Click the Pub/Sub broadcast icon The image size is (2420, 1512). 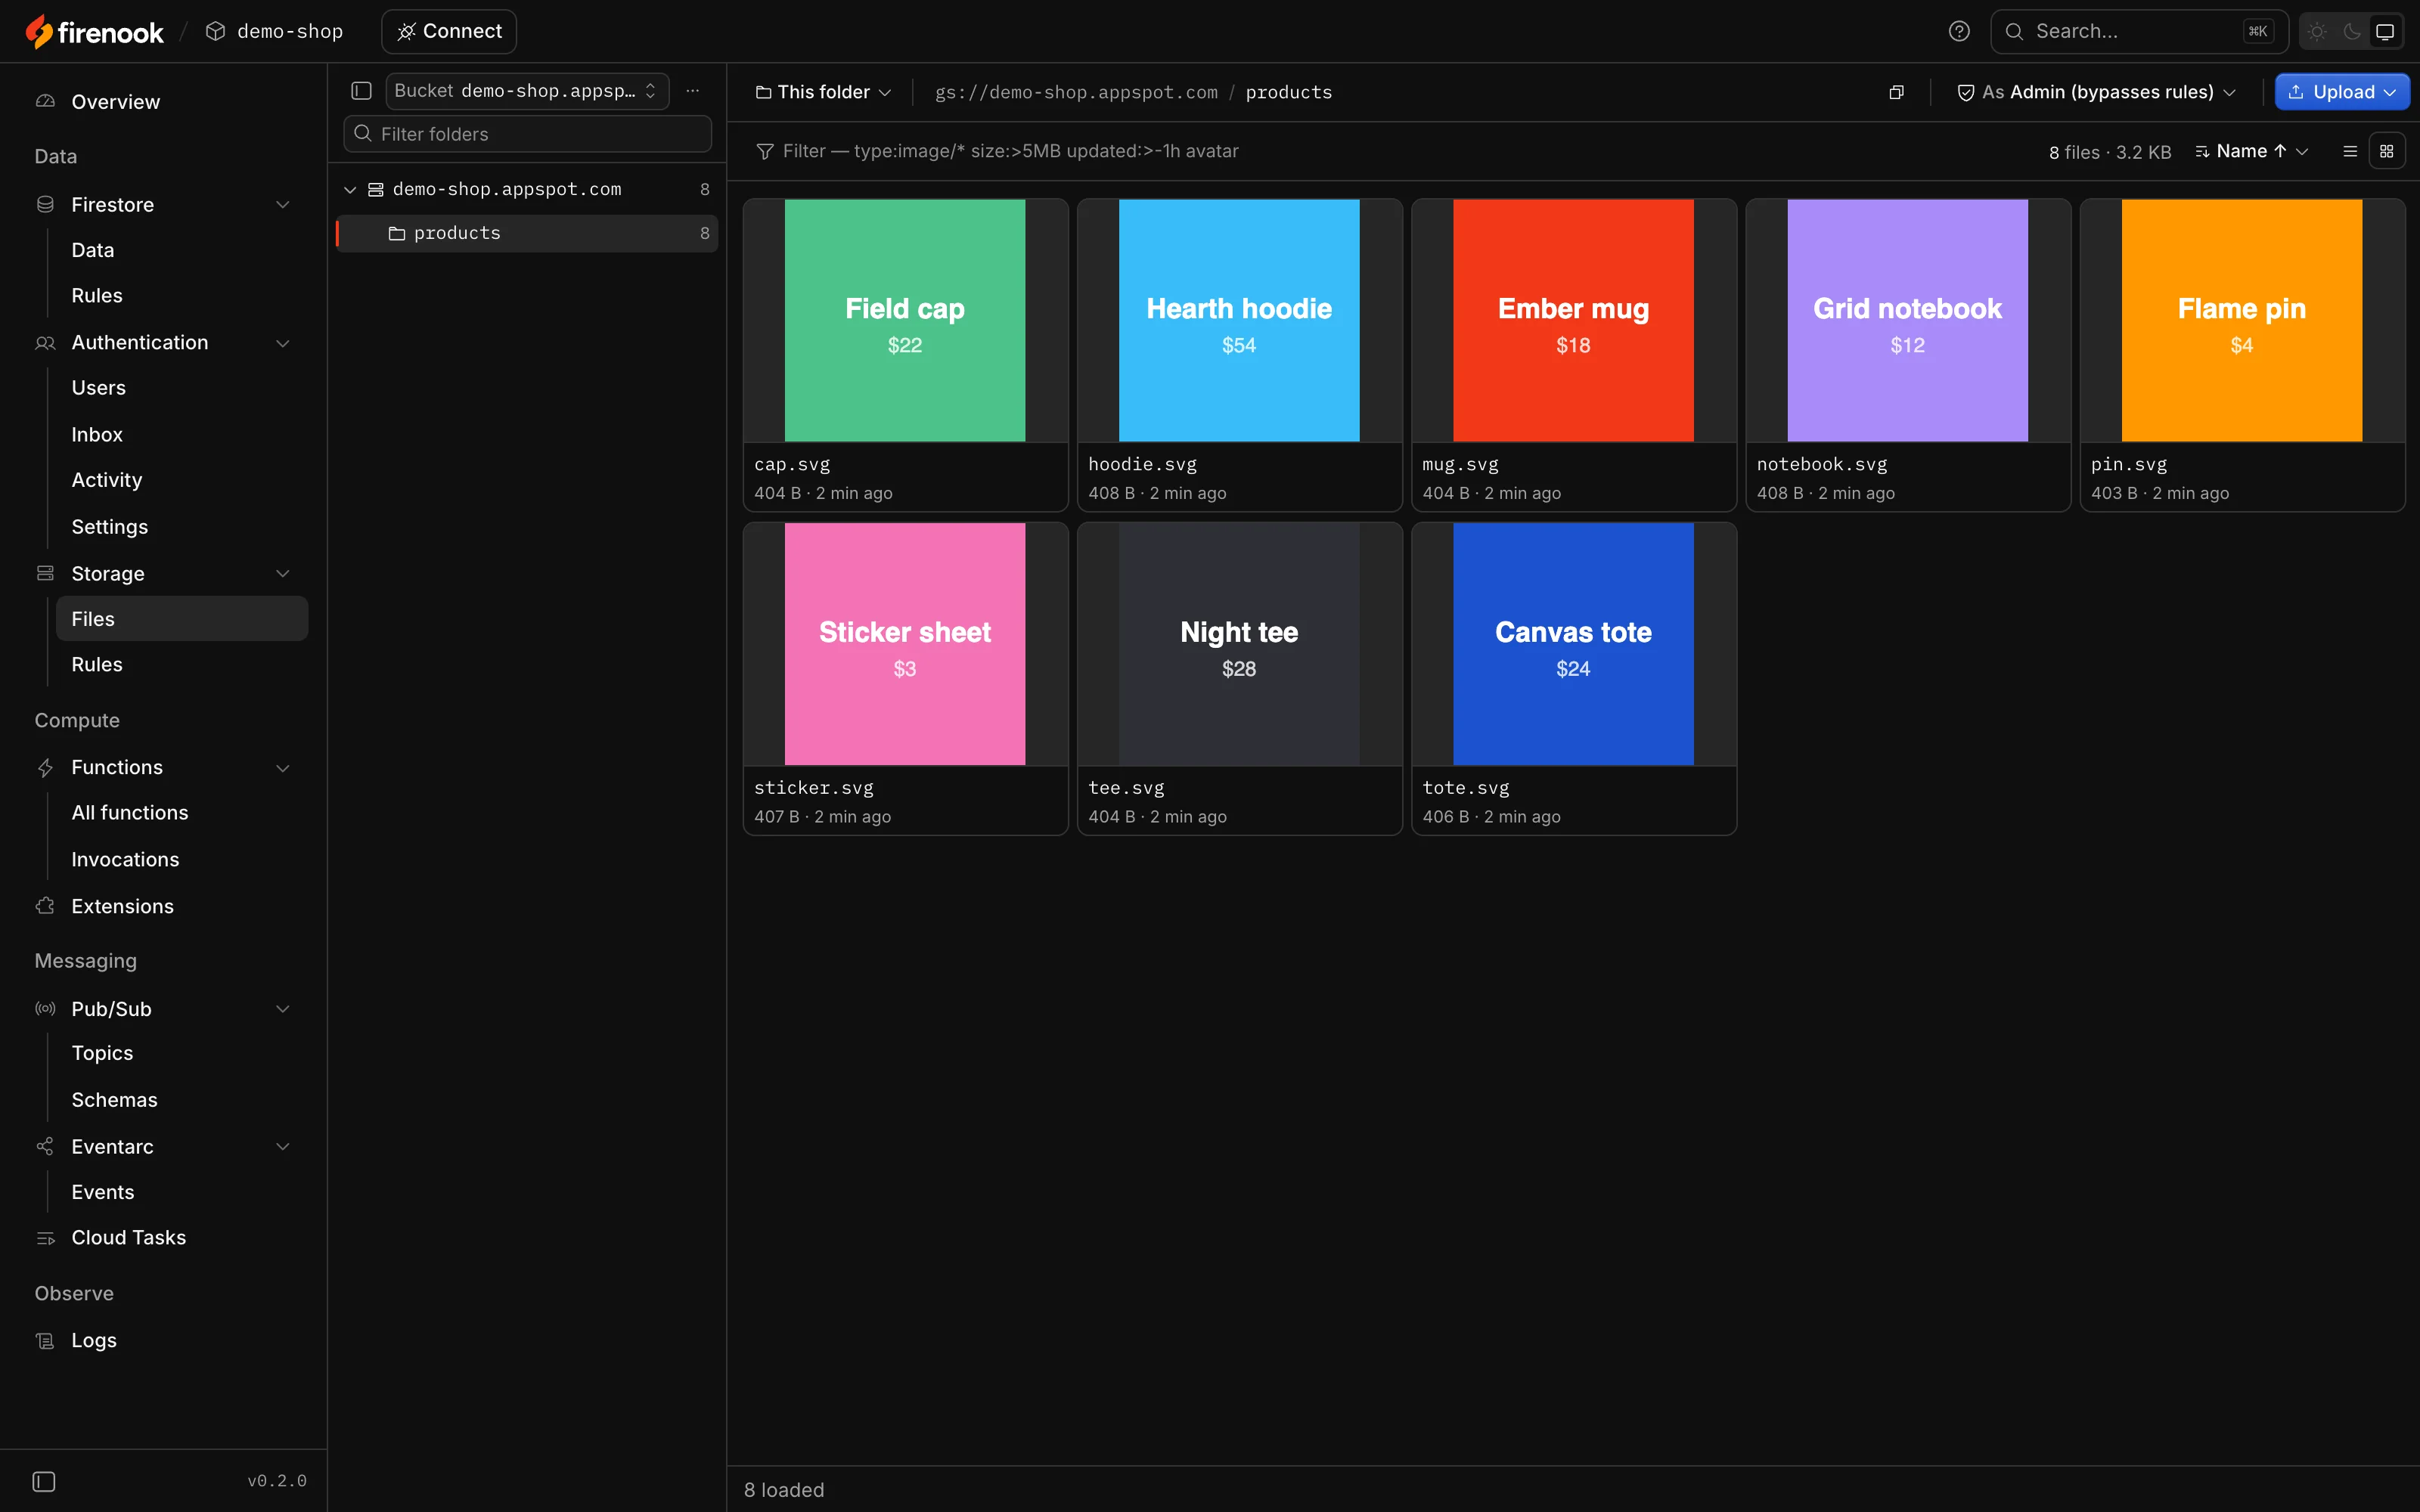(x=45, y=1008)
